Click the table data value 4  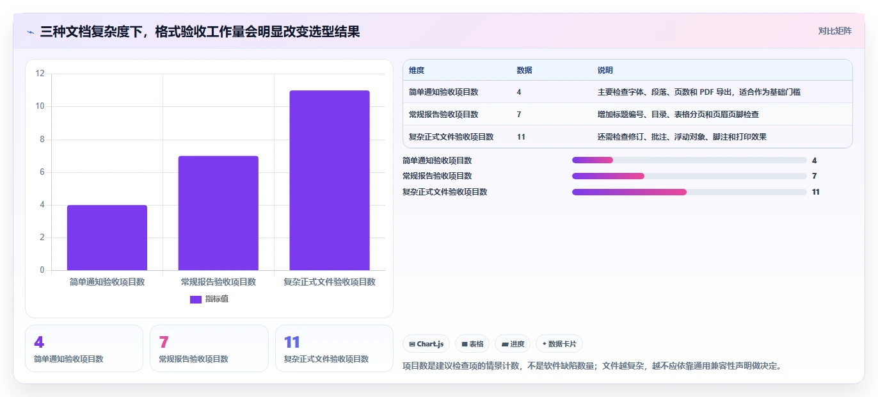click(519, 92)
